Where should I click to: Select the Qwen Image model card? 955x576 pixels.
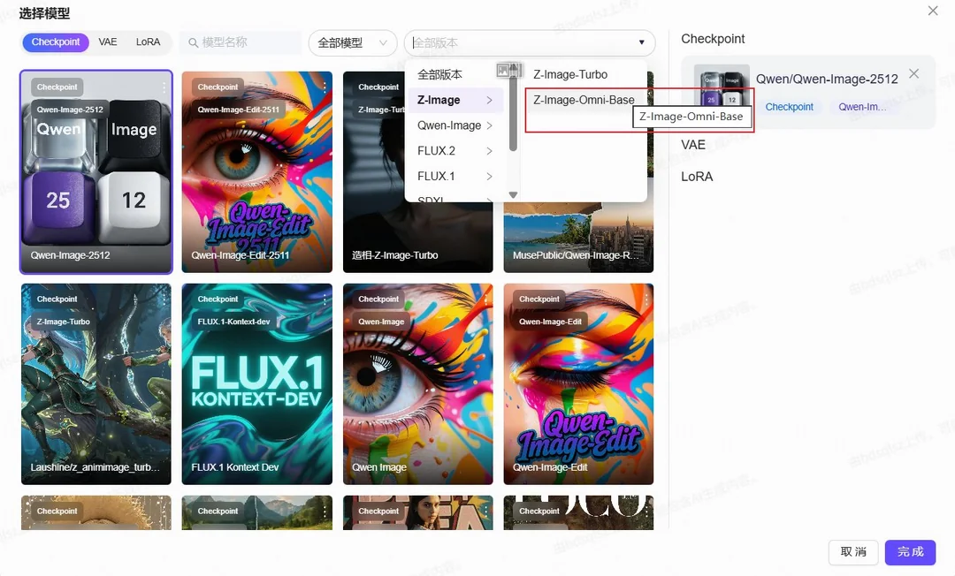pyautogui.click(x=417, y=383)
